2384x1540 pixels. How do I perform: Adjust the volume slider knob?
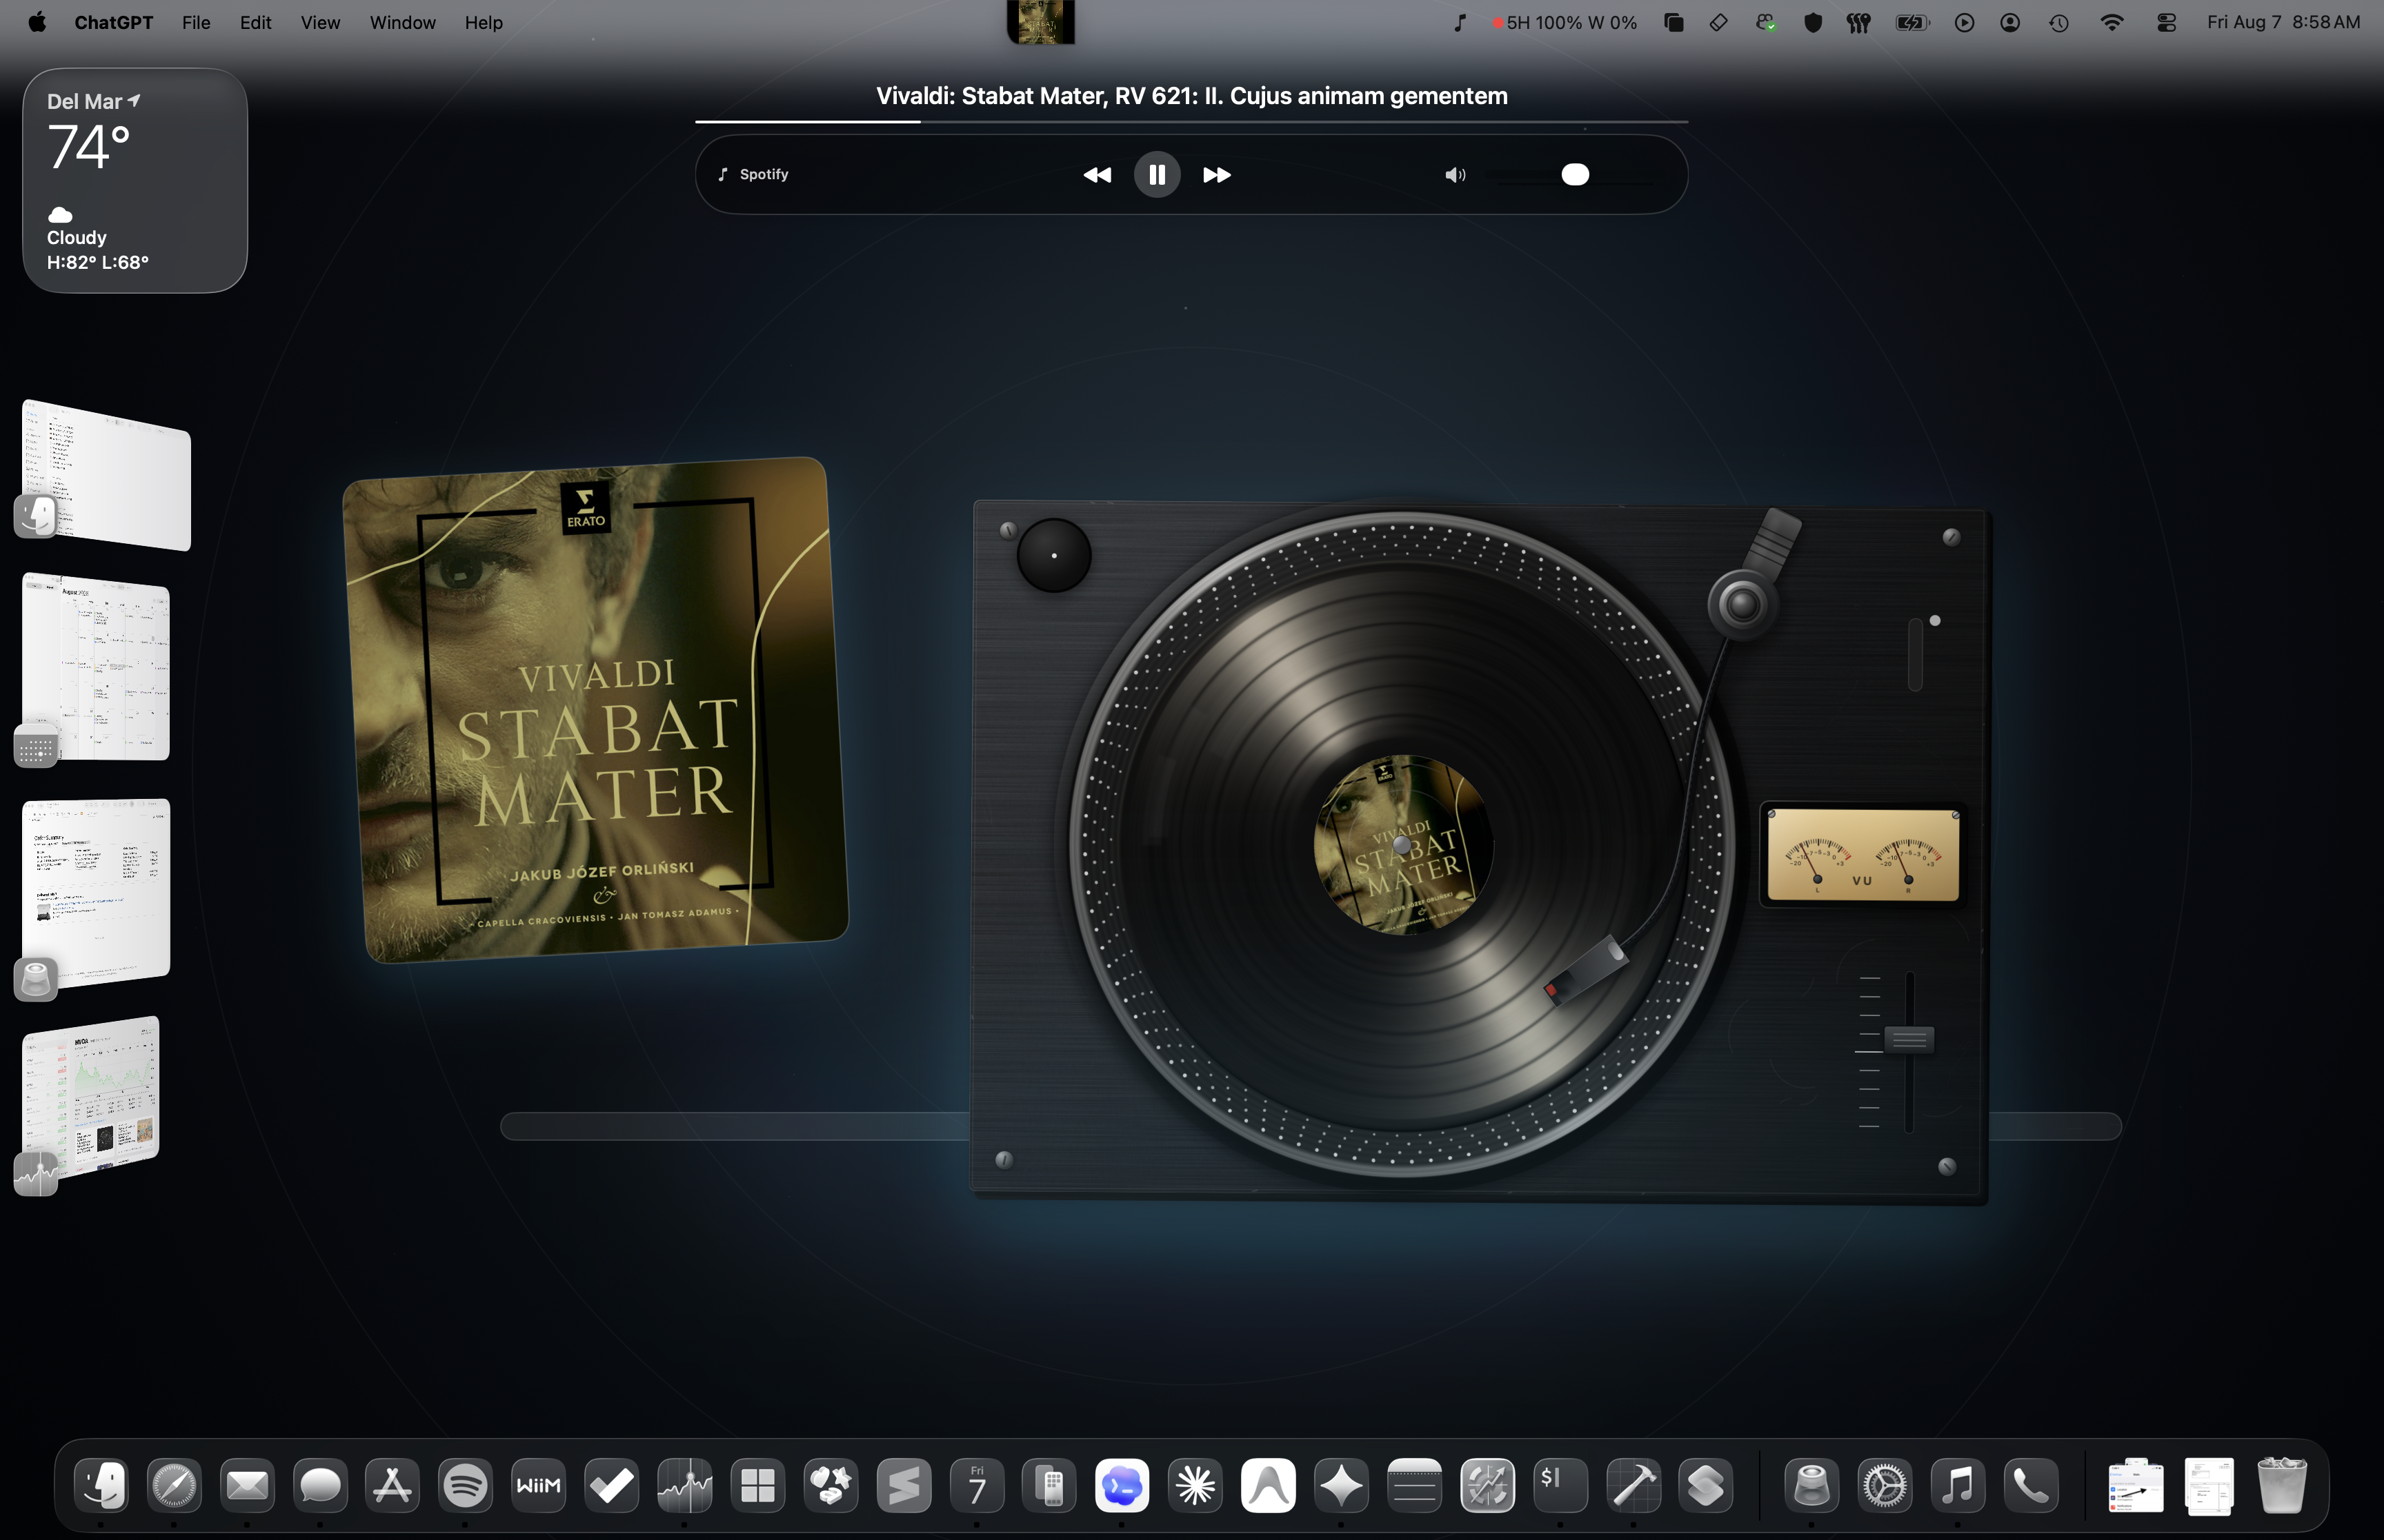coord(1575,175)
